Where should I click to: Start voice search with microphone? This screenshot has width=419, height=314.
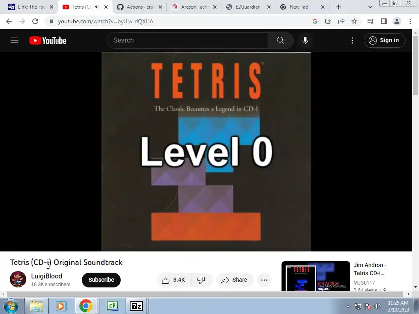point(305,40)
